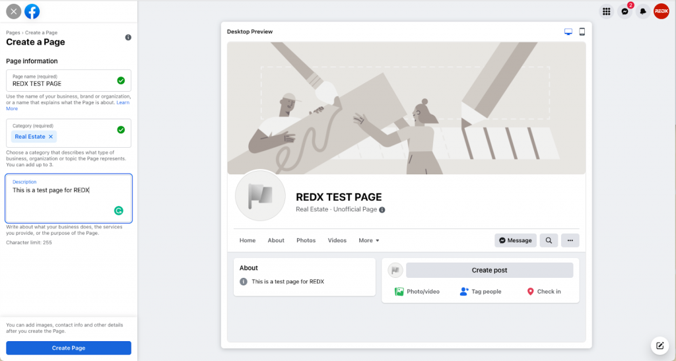Open the Pages breadcrumb link
676x361 pixels.
pos(13,33)
